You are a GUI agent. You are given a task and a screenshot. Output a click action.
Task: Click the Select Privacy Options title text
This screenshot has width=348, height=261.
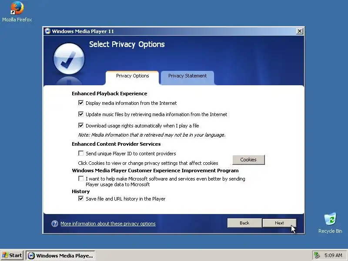[127, 44]
